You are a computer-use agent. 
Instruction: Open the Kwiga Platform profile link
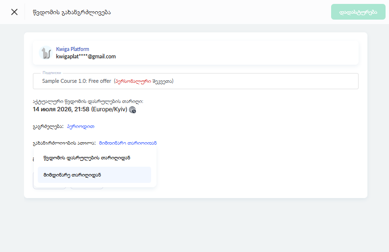click(x=73, y=49)
